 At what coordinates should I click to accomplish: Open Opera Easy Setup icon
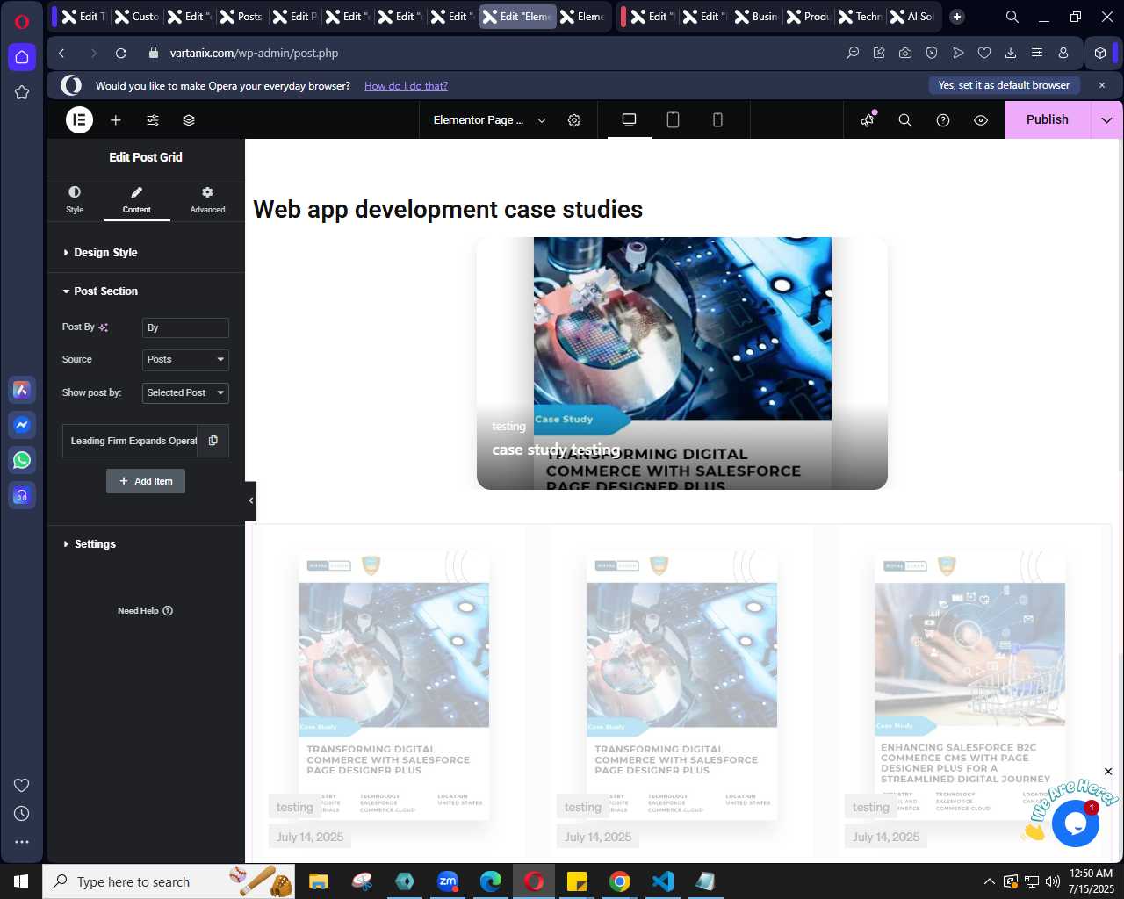[1037, 54]
